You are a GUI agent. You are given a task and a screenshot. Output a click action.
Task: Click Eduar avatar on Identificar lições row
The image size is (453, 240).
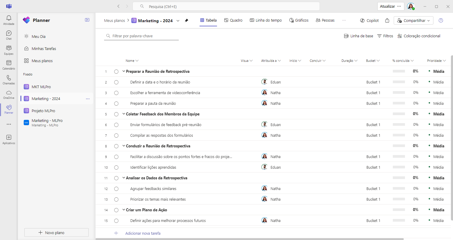264,167
